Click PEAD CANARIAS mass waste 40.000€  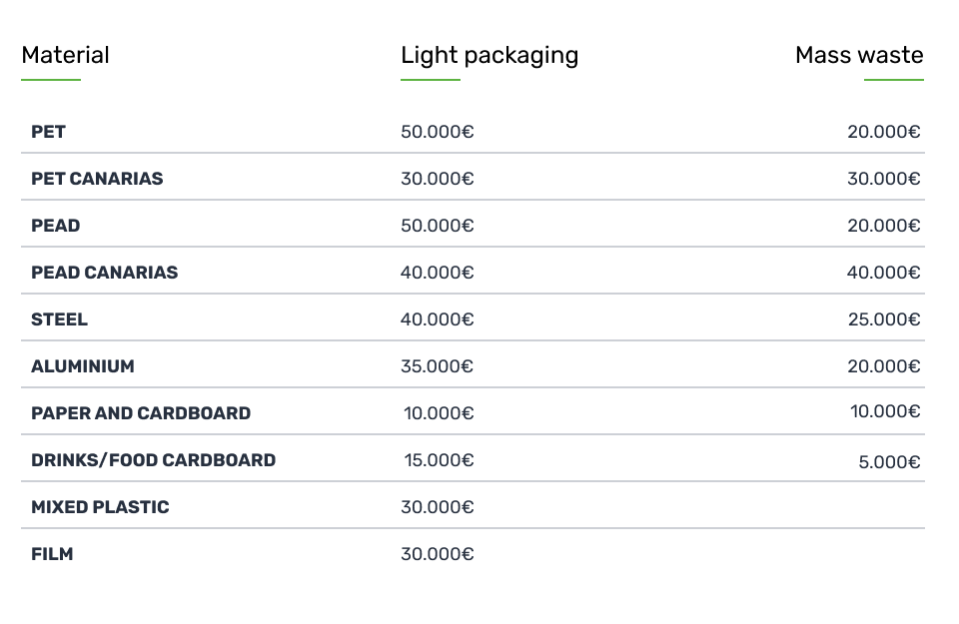884,273
